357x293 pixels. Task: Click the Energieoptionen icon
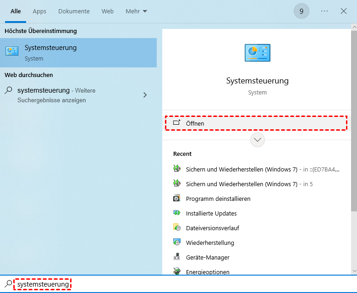pos(177,271)
